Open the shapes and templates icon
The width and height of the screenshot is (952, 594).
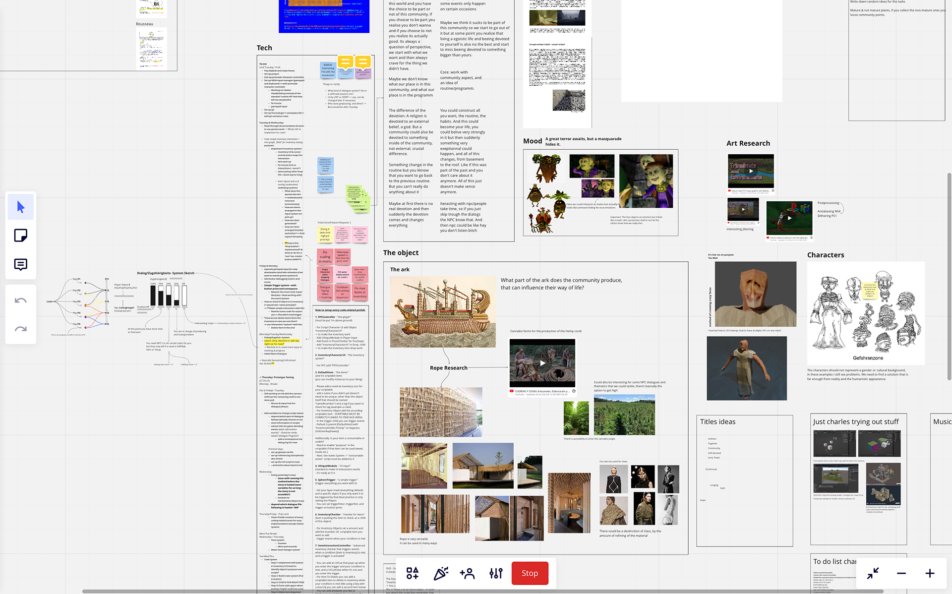tap(413, 573)
